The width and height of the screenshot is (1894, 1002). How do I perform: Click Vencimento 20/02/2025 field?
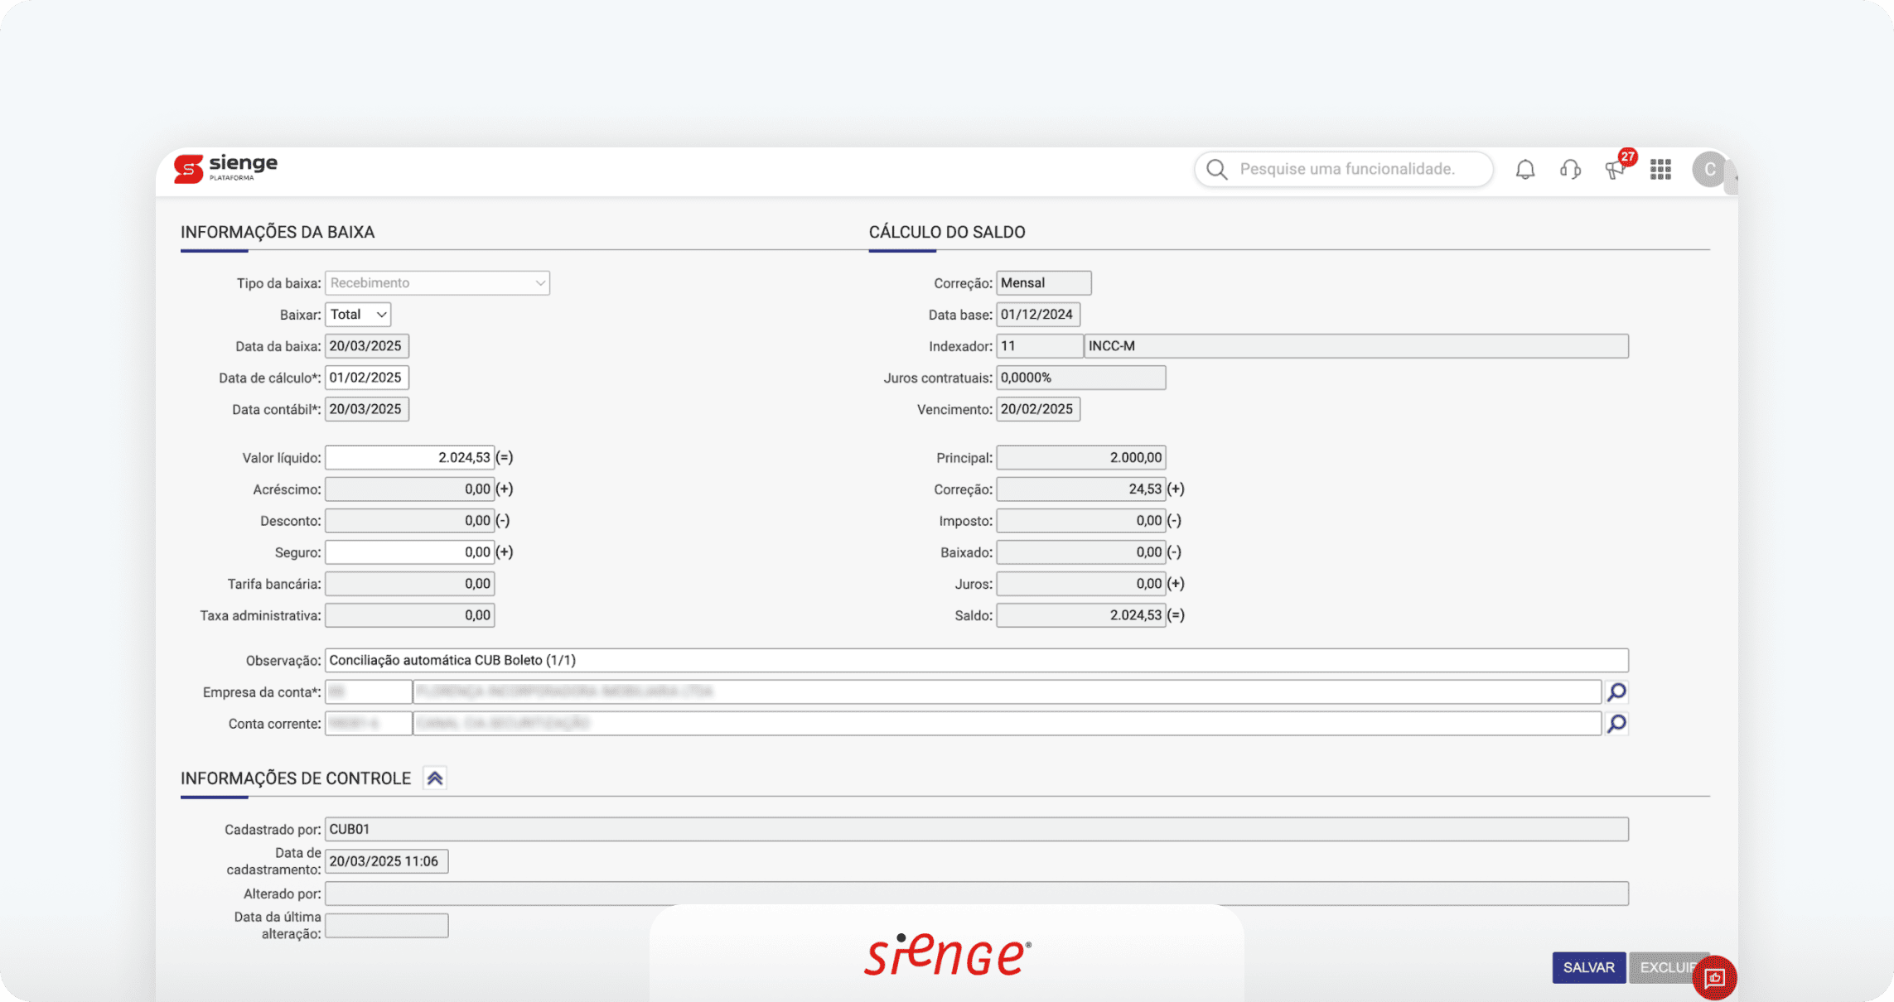point(1037,409)
